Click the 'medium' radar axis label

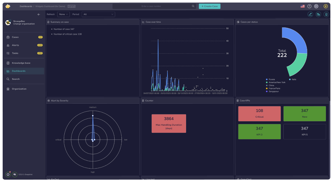(93, 107)
